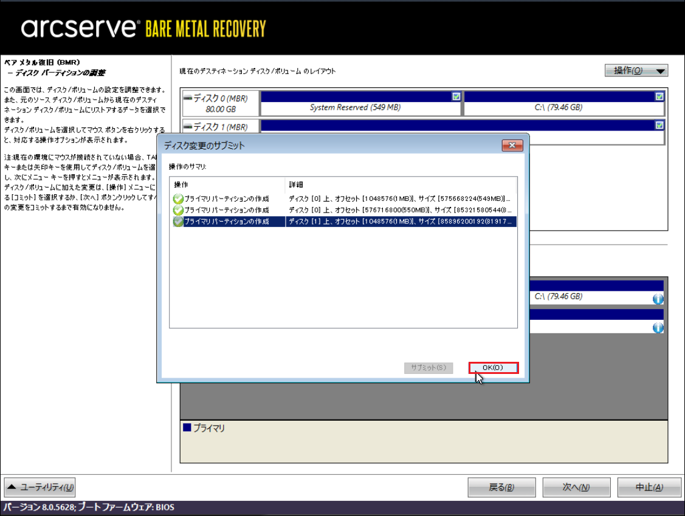The image size is (685, 516).
Task: Toggle the destination C:\ (79.46 GB) volume checkbox
Action: pos(659,97)
